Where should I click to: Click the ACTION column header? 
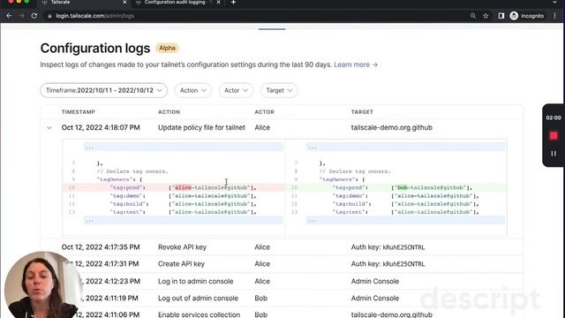[169, 112]
